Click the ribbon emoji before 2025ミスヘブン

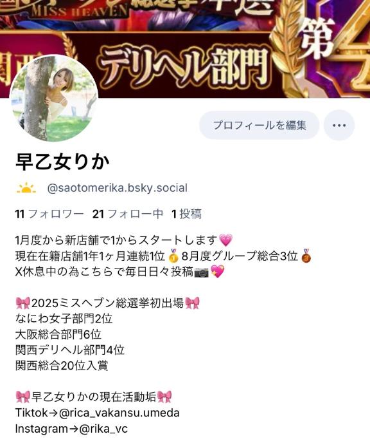click(23, 303)
